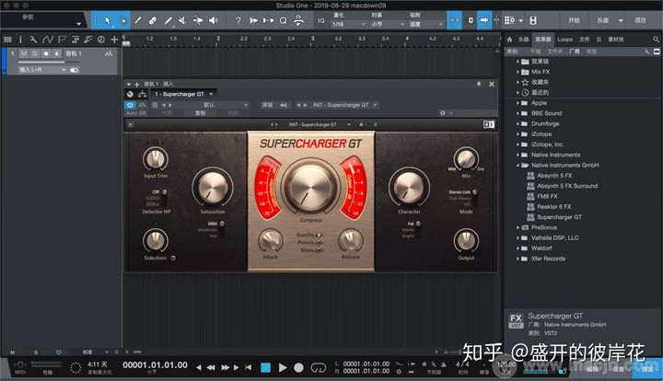Select the Slam compression mode
The height and width of the screenshot is (381, 663).
coord(320,250)
